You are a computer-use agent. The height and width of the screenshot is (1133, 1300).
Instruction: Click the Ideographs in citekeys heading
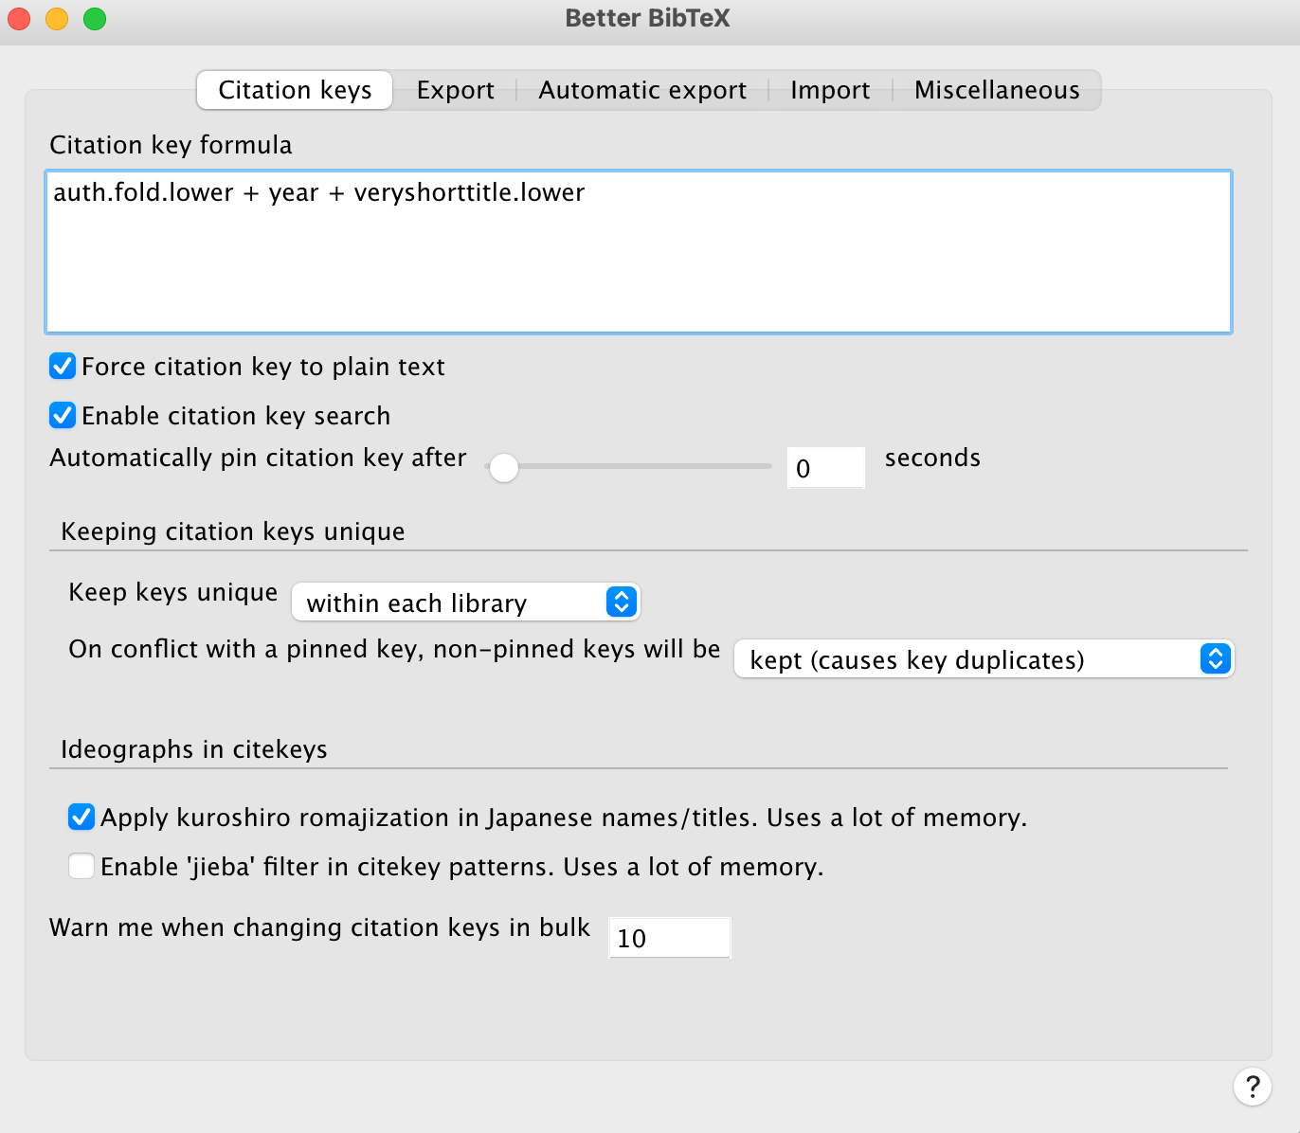click(194, 749)
